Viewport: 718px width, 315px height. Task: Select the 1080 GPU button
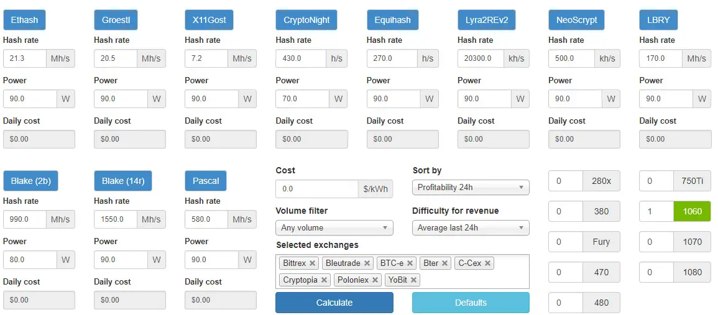coord(692,272)
